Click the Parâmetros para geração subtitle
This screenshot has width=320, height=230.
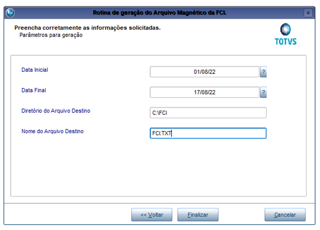(51, 35)
